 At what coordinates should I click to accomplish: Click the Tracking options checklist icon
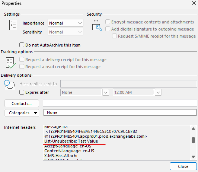[11, 63]
